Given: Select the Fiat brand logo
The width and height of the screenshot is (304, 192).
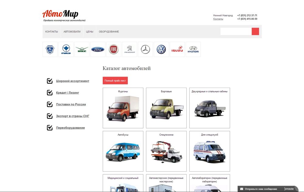Looking at the screenshot, I should [114, 49].
